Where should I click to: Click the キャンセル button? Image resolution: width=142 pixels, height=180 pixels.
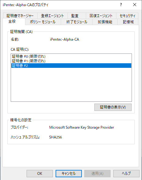(x=69, y=174)
